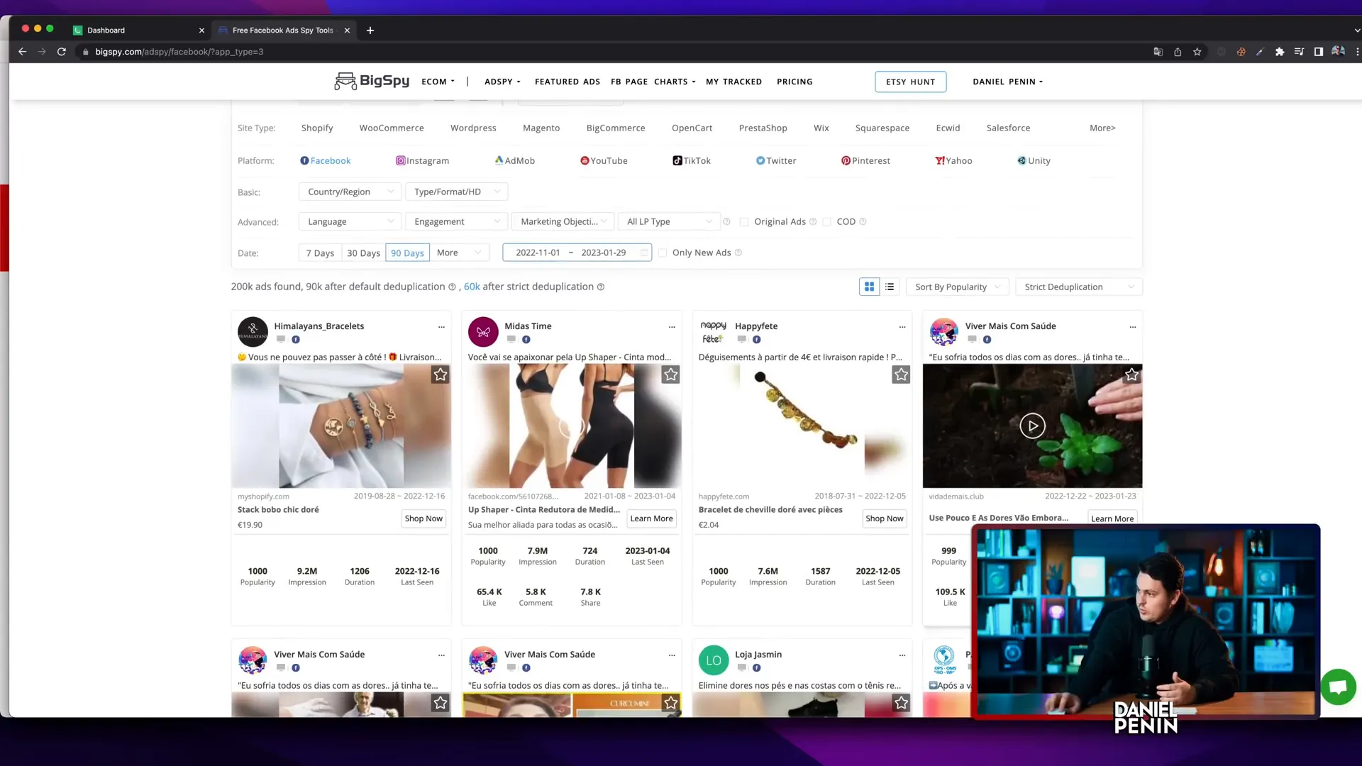Open the Engagement dropdown

[x=456, y=221]
